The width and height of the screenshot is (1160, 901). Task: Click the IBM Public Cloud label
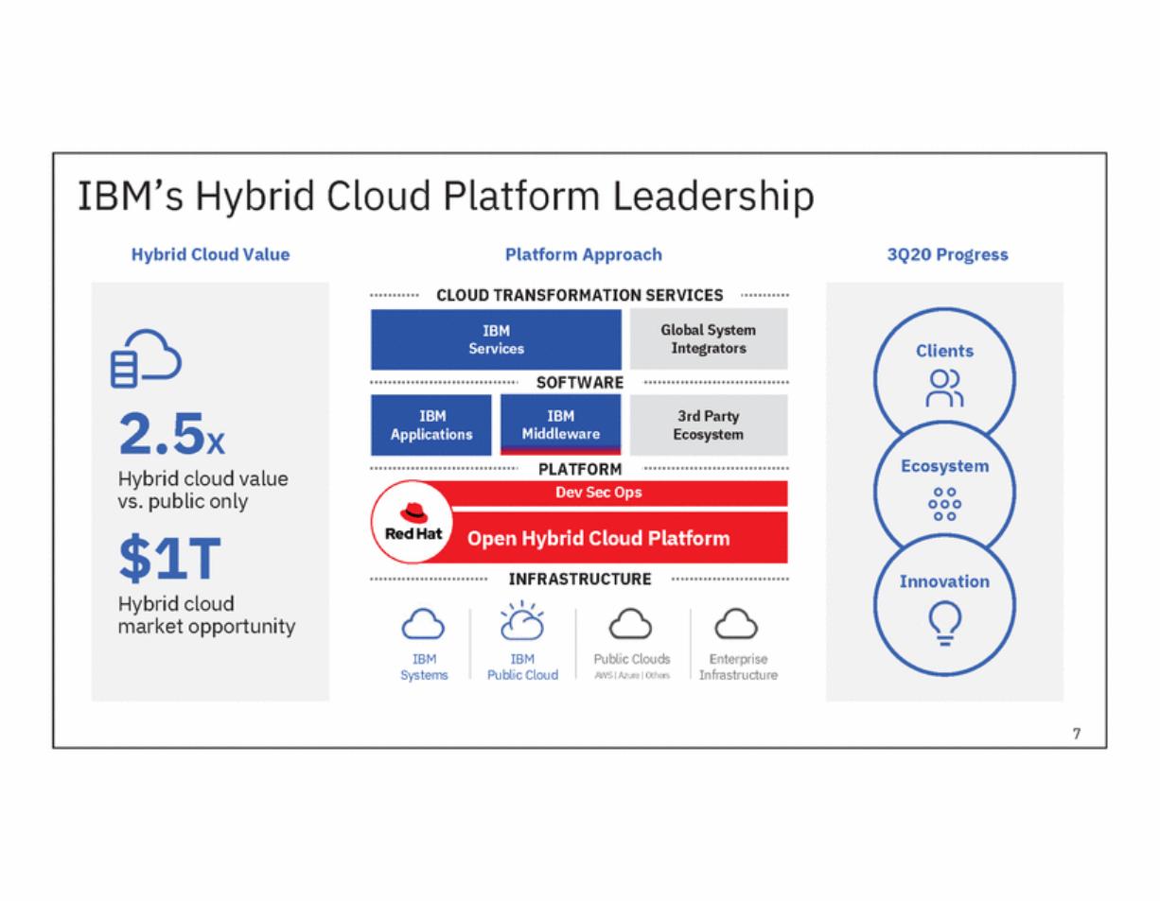[x=522, y=667]
